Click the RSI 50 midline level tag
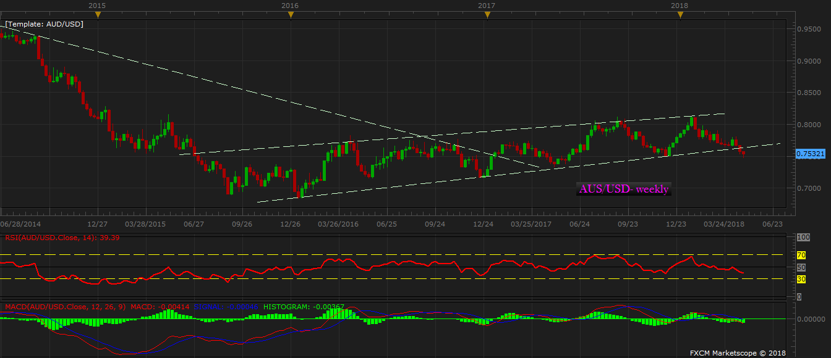This screenshot has height=358, width=831. tap(801, 267)
